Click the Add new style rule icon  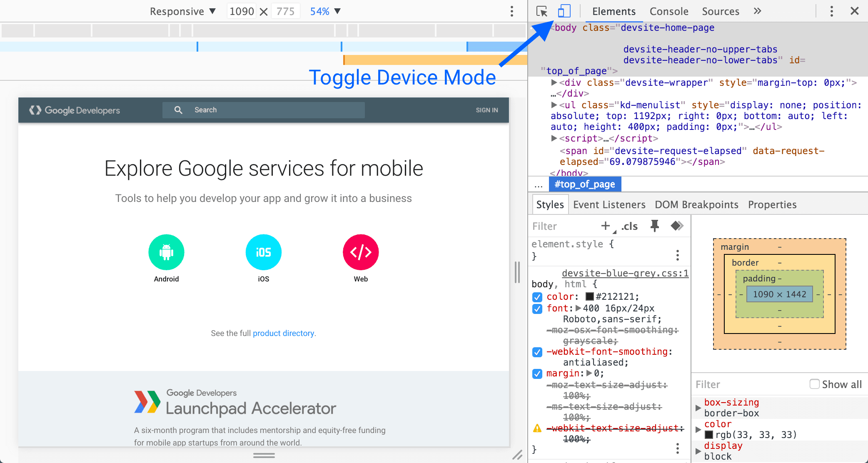click(606, 226)
